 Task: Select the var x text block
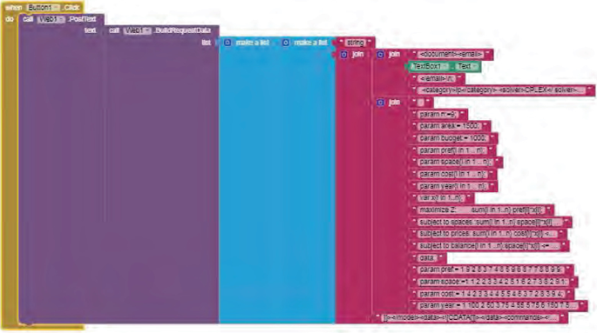[x=443, y=198]
